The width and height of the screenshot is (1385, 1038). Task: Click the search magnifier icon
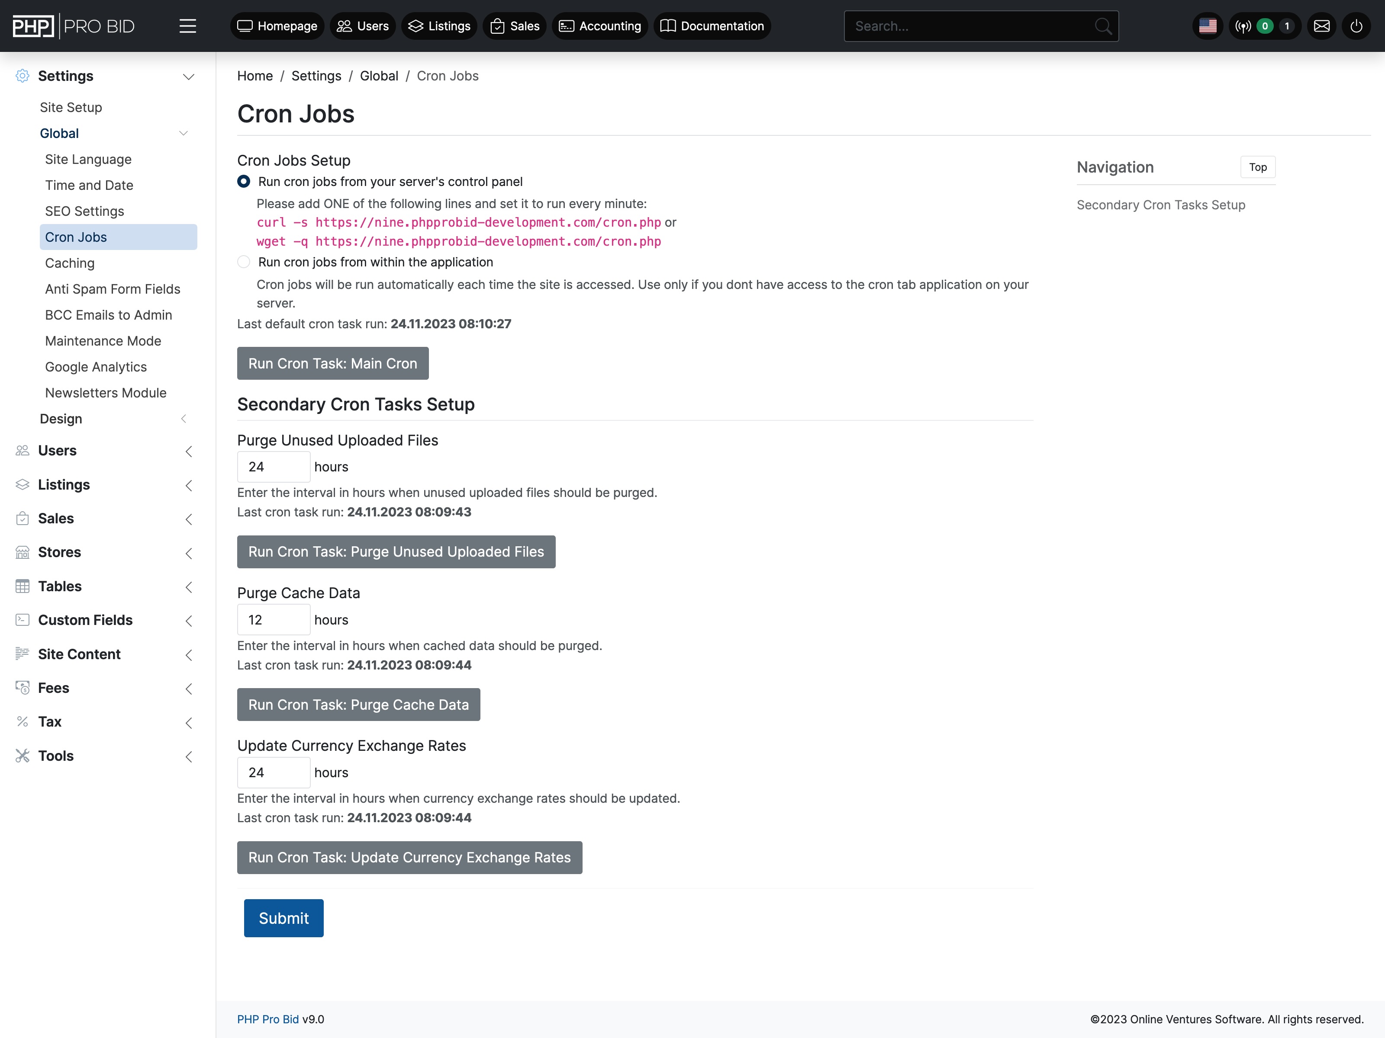click(x=1103, y=26)
